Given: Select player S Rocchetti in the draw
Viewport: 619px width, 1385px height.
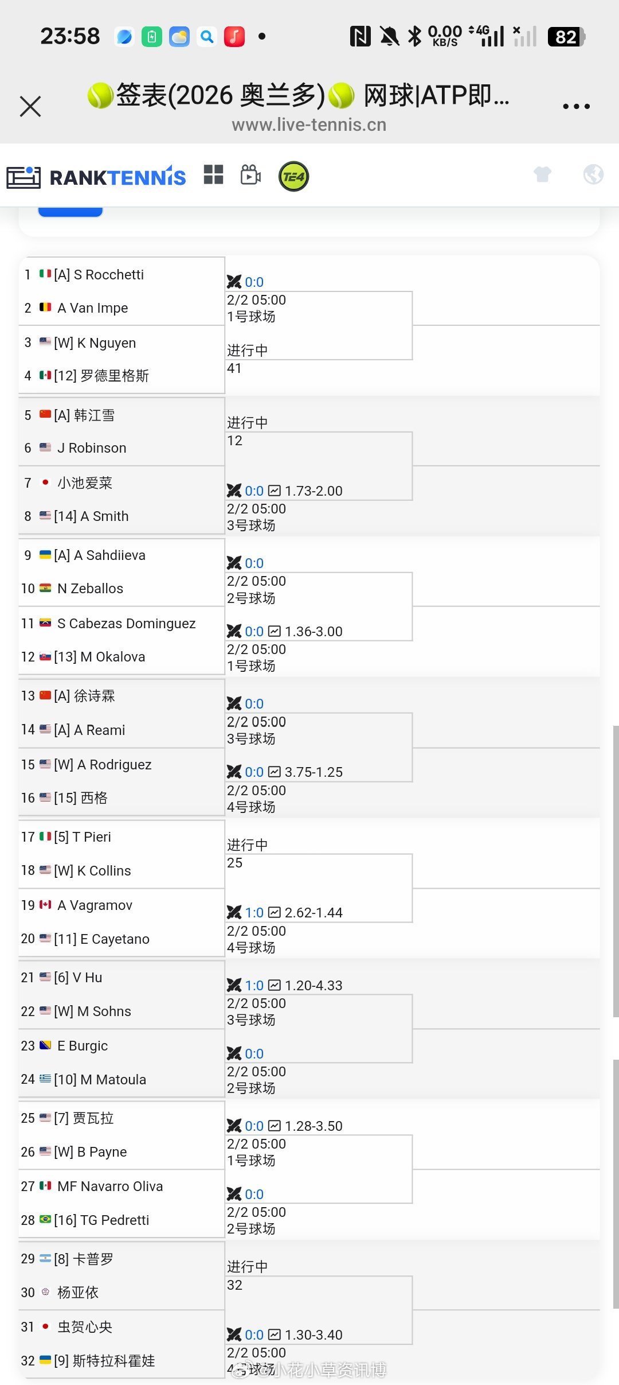Looking at the screenshot, I should click(108, 275).
